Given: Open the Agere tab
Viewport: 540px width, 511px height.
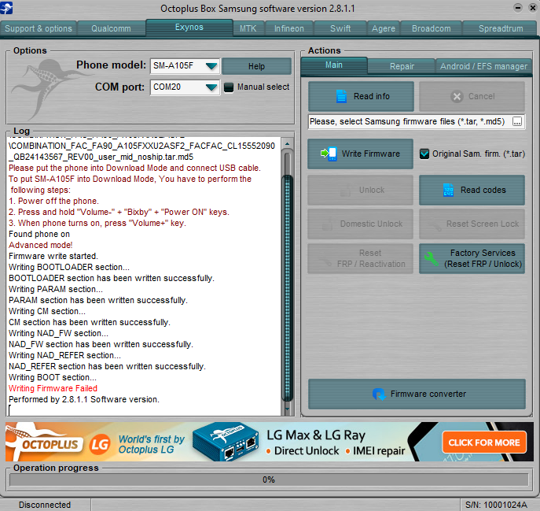Looking at the screenshot, I should pos(384,28).
